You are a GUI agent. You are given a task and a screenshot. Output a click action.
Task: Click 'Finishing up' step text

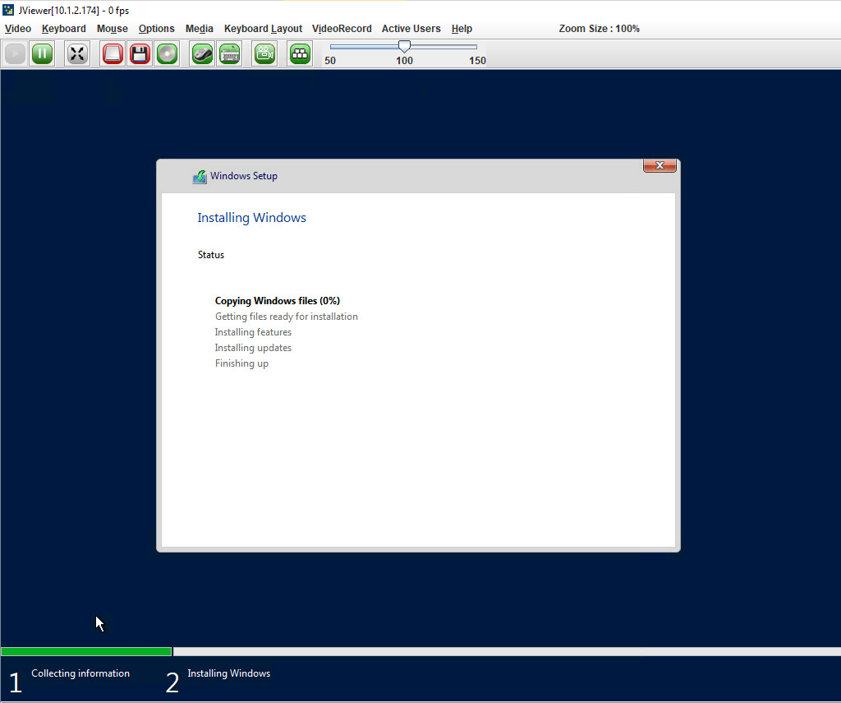click(x=241, y=363)
